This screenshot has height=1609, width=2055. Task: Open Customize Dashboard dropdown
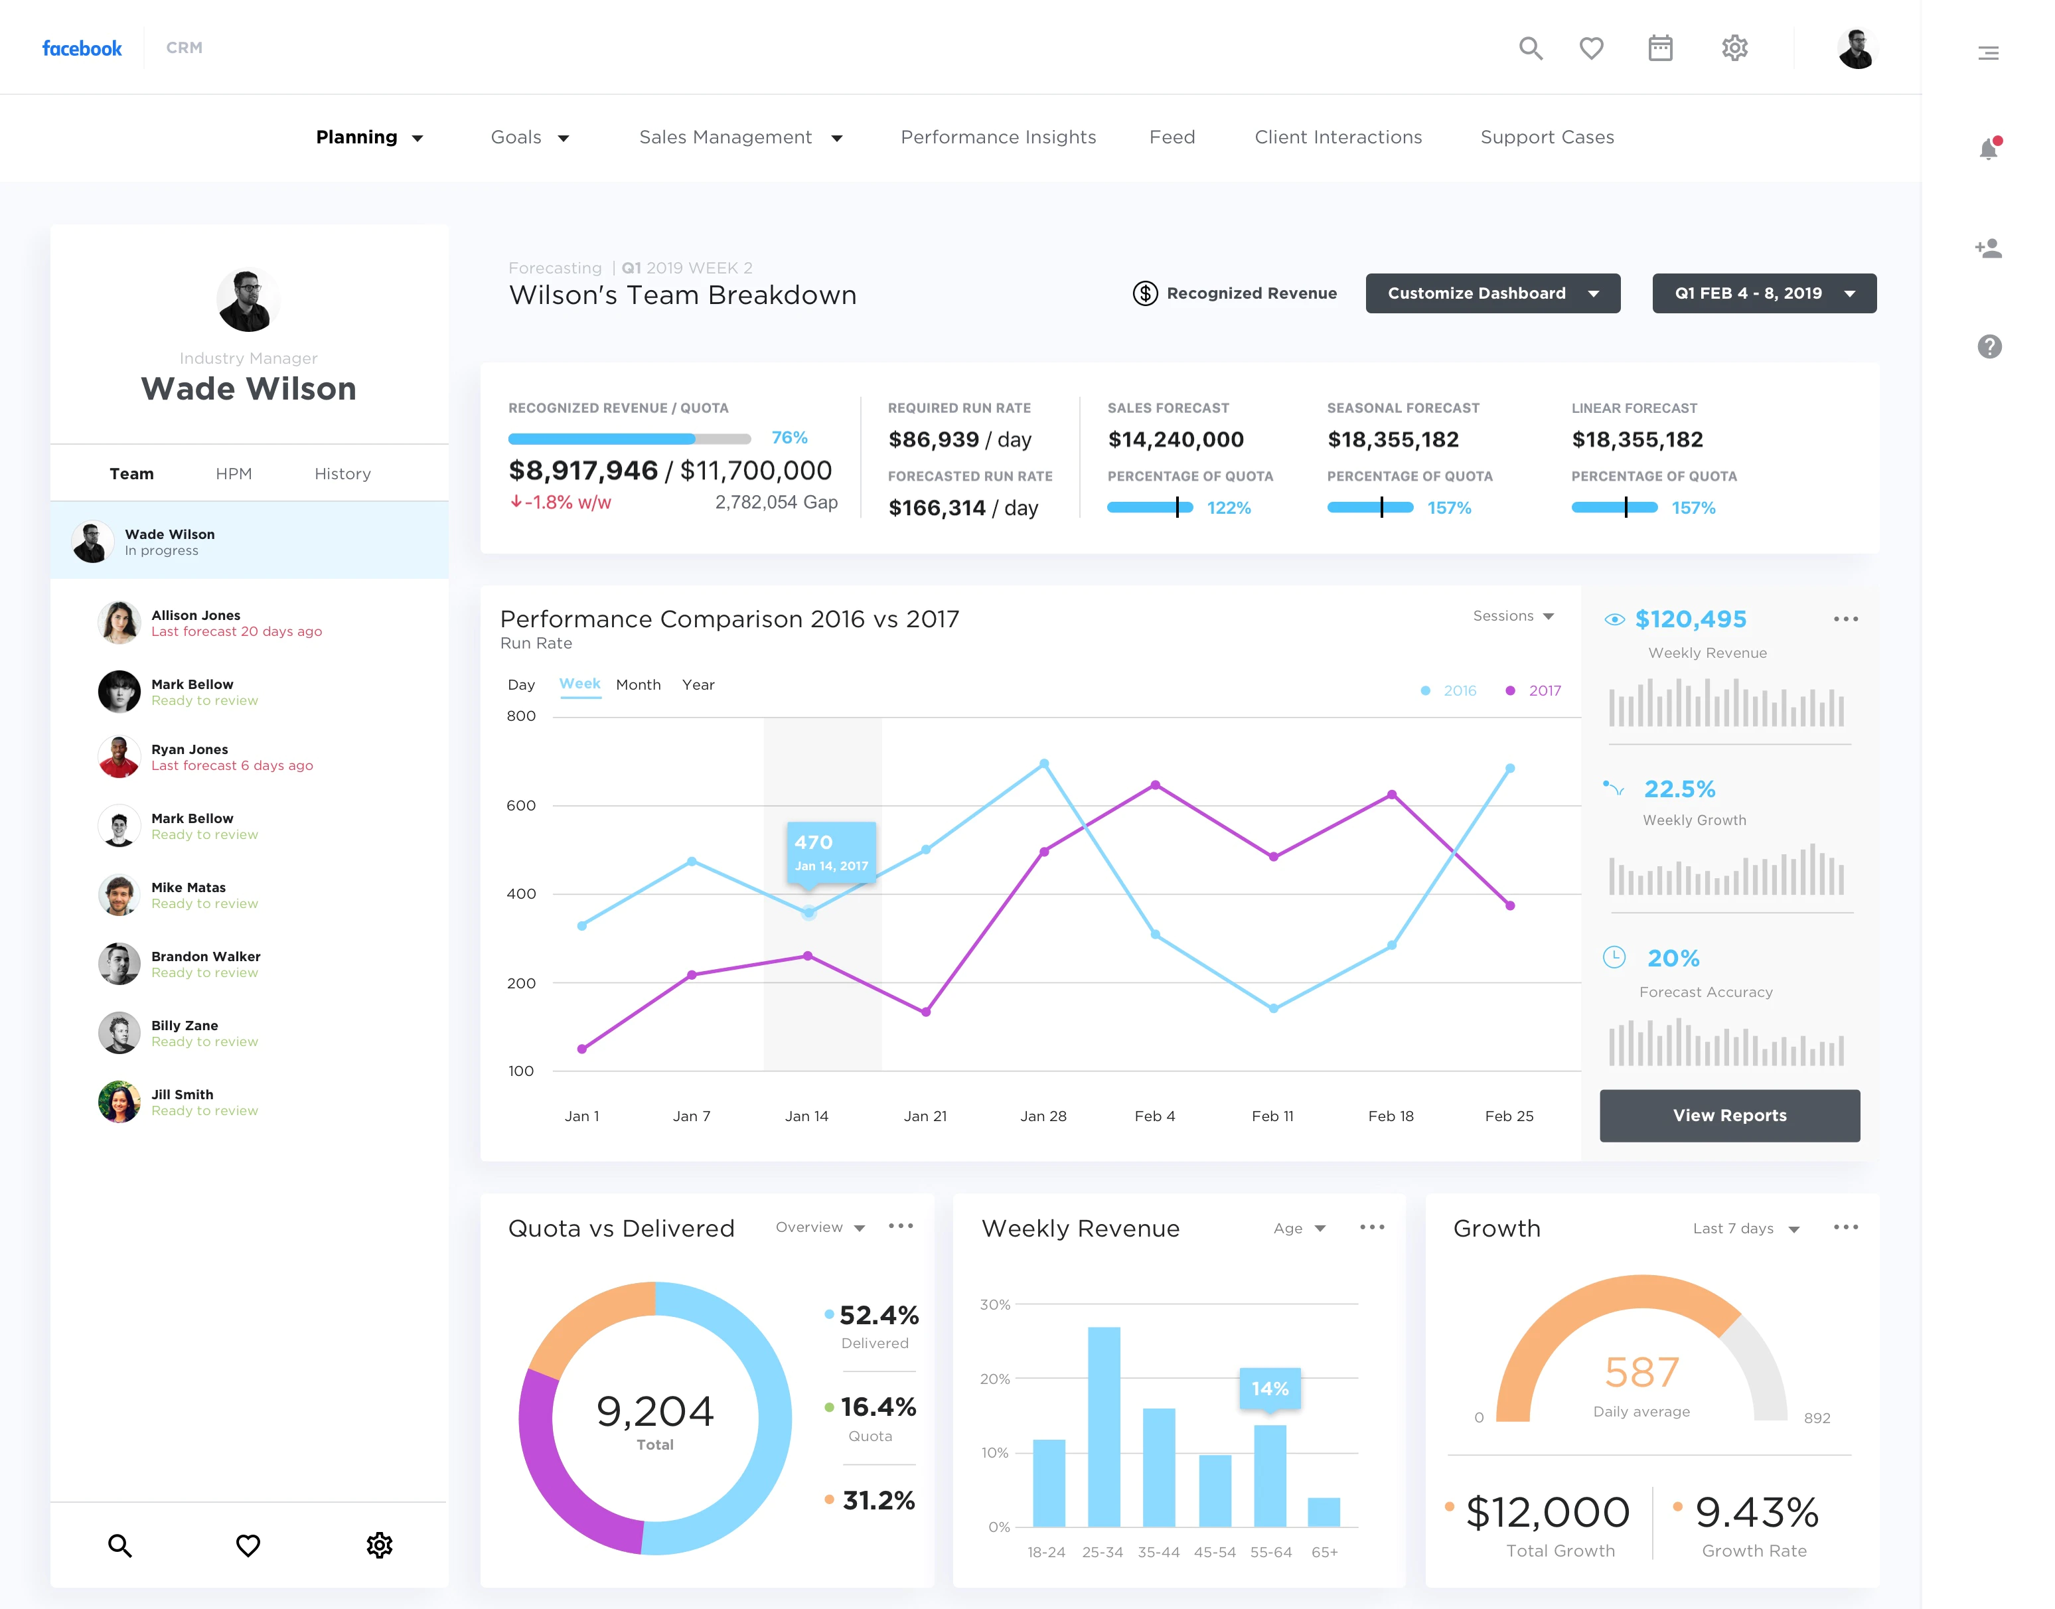(x=1493, y=293)
